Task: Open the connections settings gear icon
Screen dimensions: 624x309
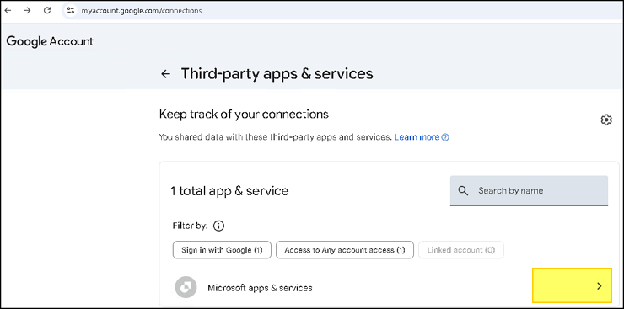Action: pos(605,120)
